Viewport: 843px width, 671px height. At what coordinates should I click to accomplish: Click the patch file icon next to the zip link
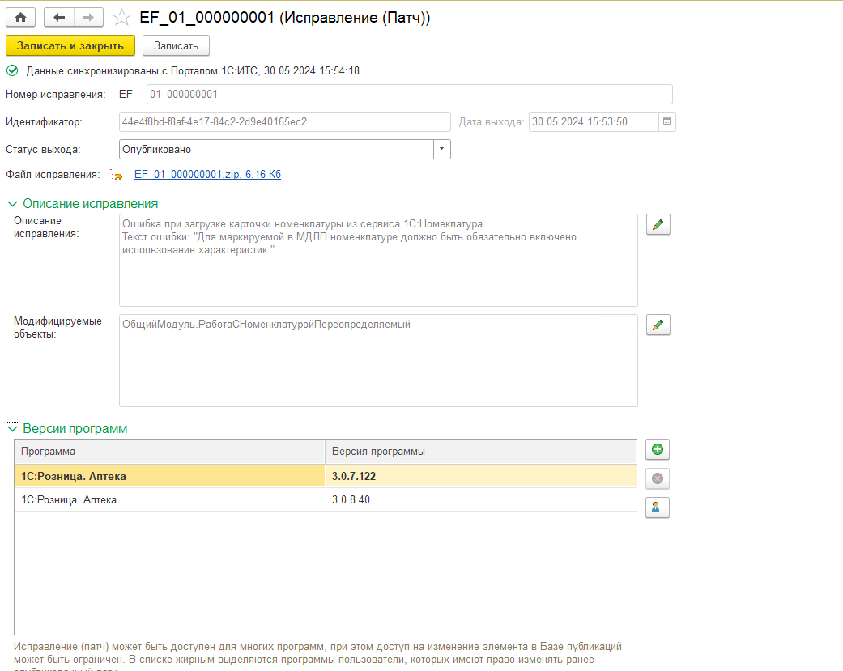[117, 175]
